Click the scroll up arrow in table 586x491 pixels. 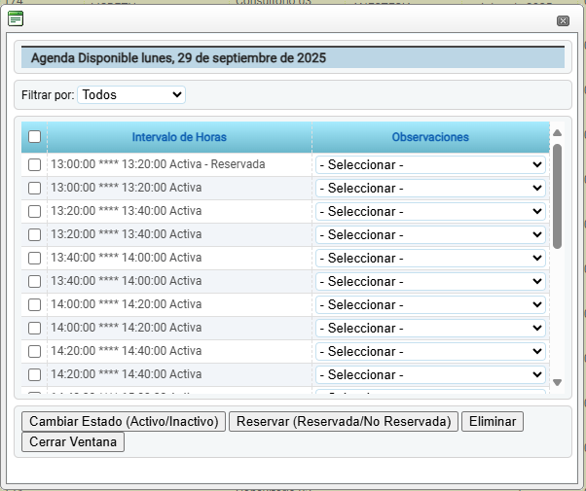[x=557, y=133]
